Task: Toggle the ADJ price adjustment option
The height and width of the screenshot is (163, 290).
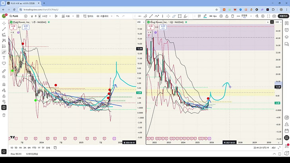Action: point(274,147)
